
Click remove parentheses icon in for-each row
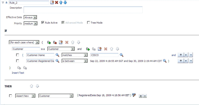[55, 42]
